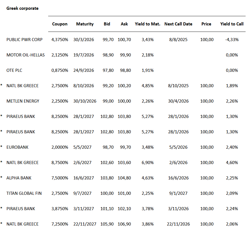Image resolution: width=247 pixels, height=230 pixels.
Task: Click the Yield to Mat. header
Action: tap(148, 24)
